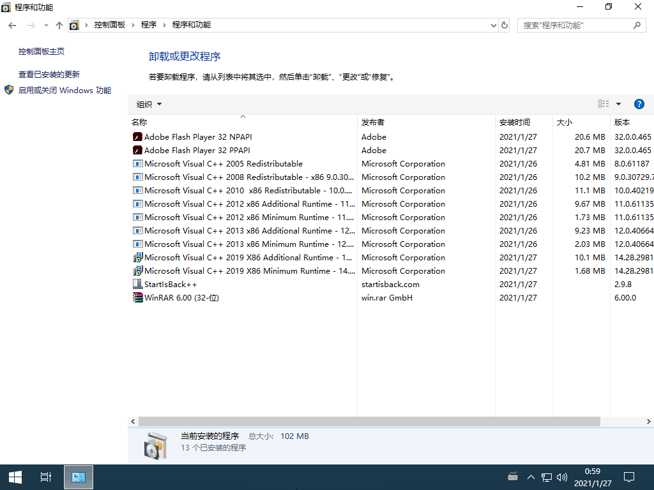Open the volume control in system tray
654x490 pixels.
coord(562,477)
